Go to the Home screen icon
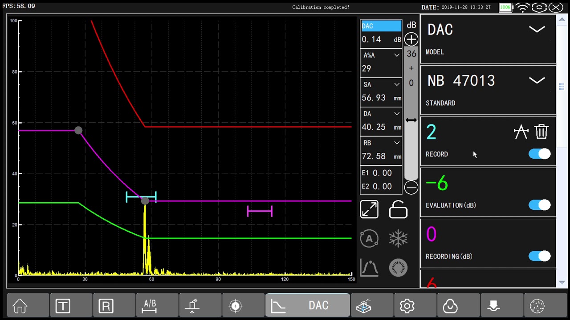The height and width of the screenshot is (320, 570). coord(20,306)
